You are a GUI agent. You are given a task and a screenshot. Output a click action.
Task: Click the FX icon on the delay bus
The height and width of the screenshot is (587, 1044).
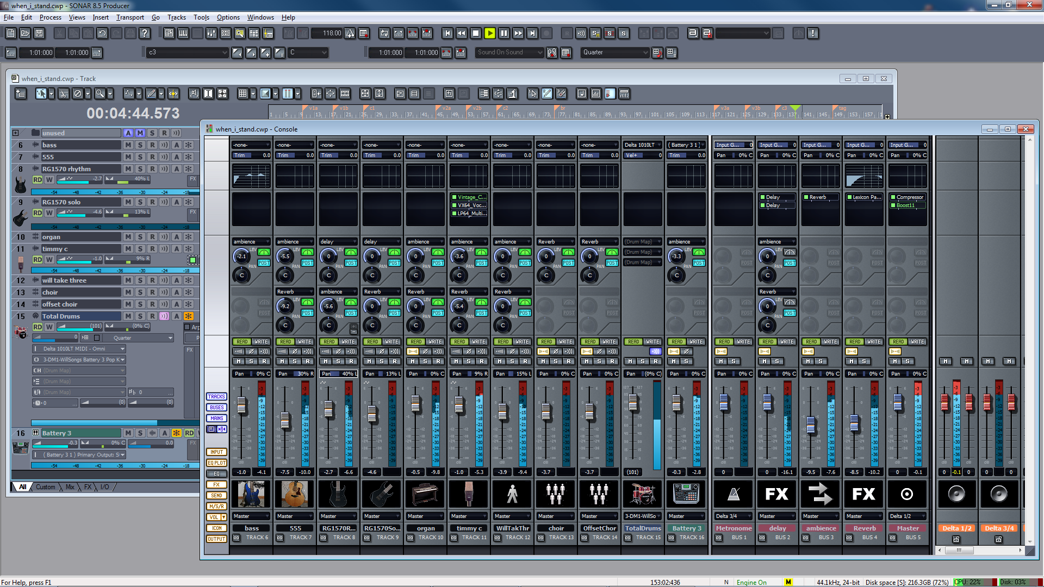point(777,494)
